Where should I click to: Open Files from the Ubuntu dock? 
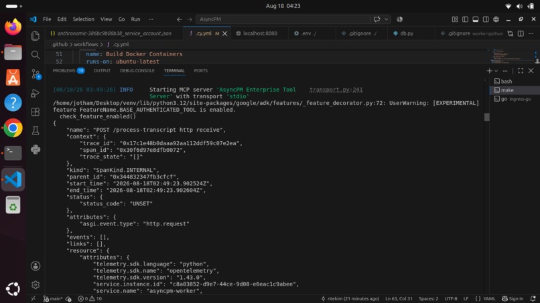pos(13,52)
